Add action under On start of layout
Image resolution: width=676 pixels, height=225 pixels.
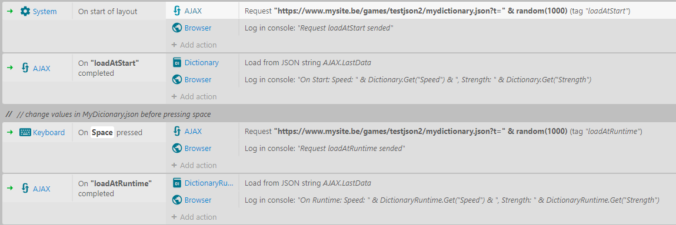tap(194, 45)
